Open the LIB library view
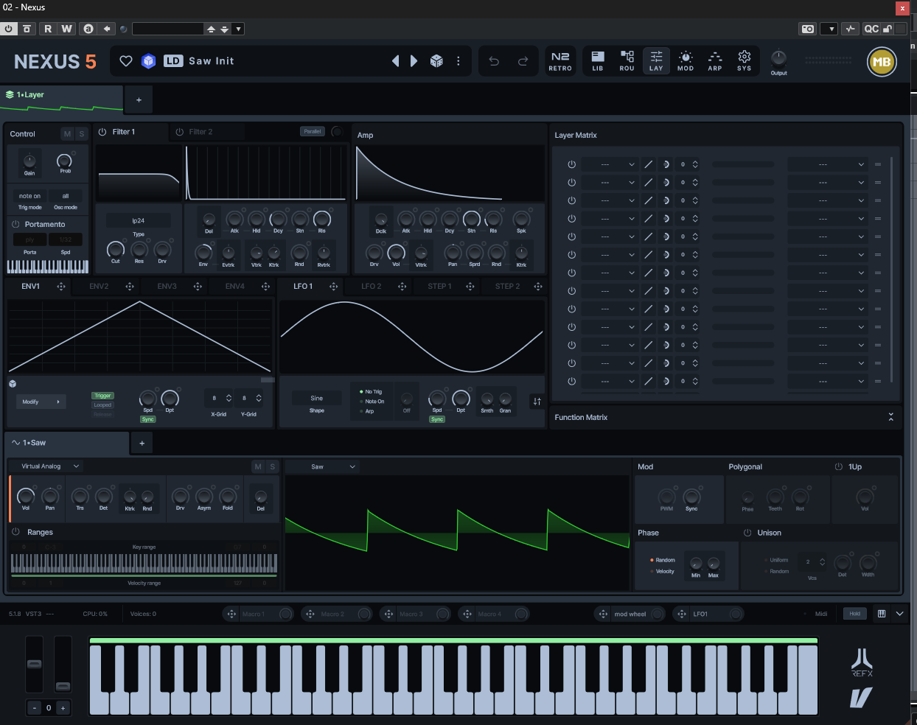The height and width of the screenshot is (725, 917). click(598, 60)
